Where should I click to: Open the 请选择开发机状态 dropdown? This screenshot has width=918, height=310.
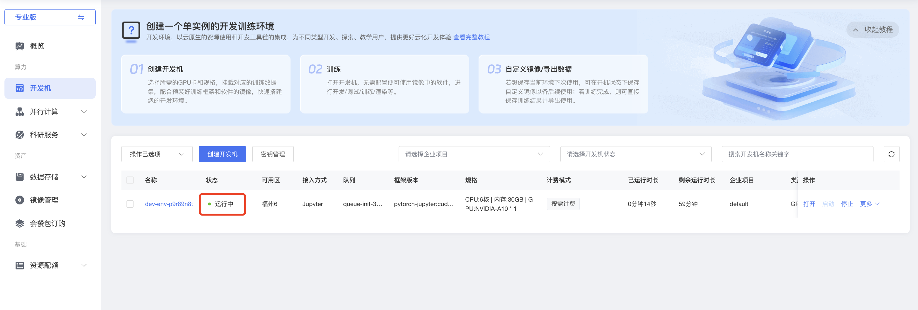tap(636, 154)
